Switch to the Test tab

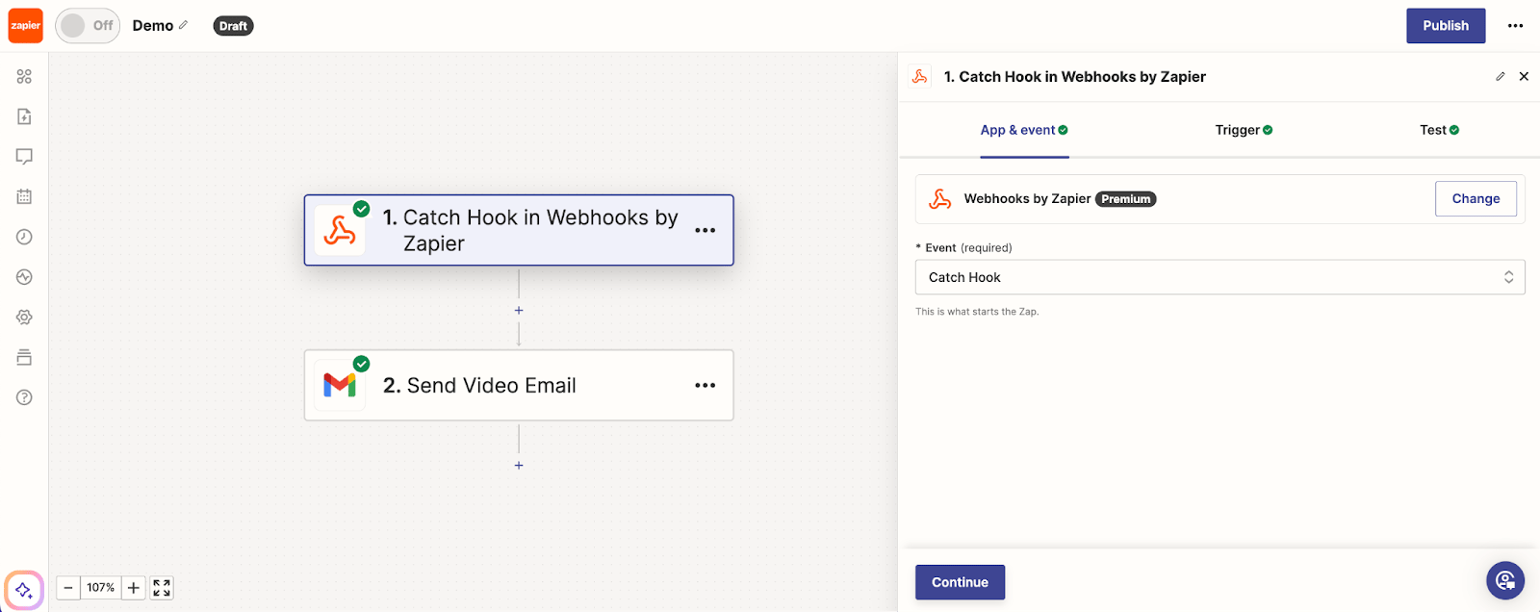point(1439,130)
